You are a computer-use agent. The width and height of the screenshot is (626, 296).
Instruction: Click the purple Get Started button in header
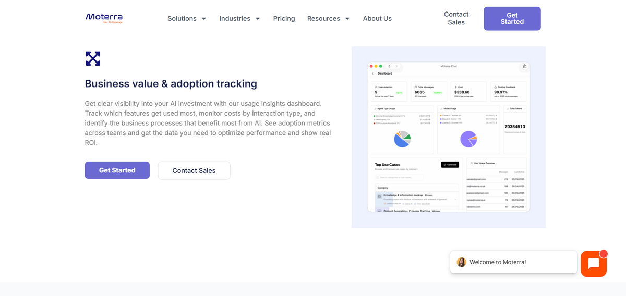(x=512, y=18)
